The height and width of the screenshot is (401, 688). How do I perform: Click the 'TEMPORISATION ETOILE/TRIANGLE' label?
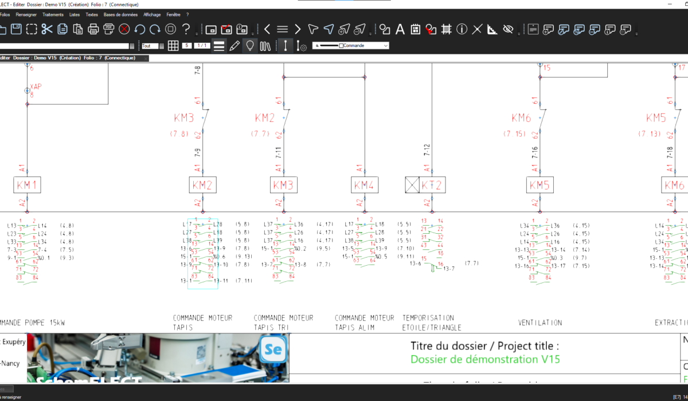(432, 323)
